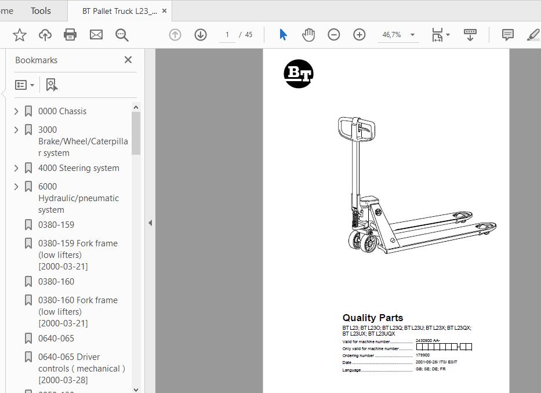Viewport: 541px width, 393px height.
Task: Select the highlighter pen tool
Action: 533,35
